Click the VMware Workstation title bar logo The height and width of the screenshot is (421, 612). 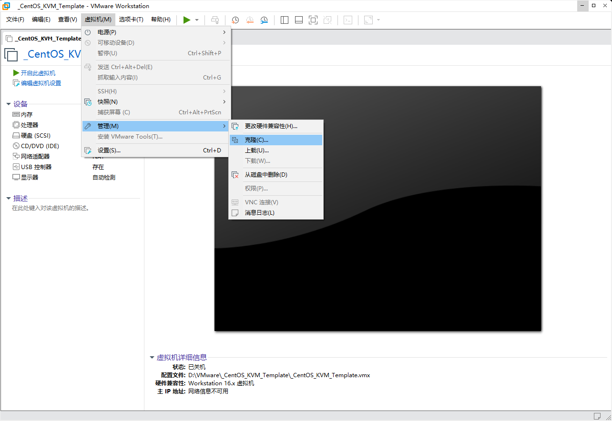pyautogui.click(x=6, y=6)
